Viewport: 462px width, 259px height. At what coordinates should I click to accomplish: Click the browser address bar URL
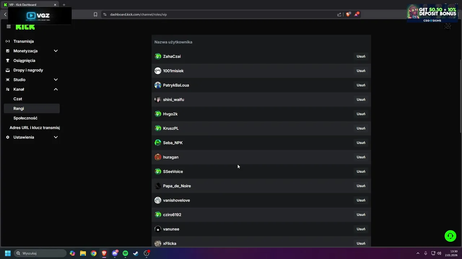click(138, 14)
